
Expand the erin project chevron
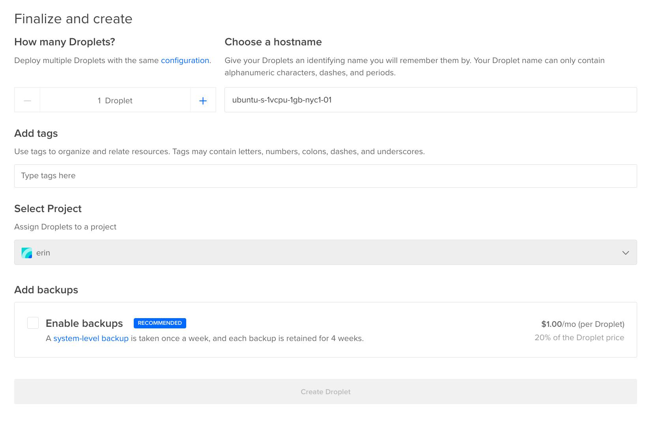(x=625, y=252)
